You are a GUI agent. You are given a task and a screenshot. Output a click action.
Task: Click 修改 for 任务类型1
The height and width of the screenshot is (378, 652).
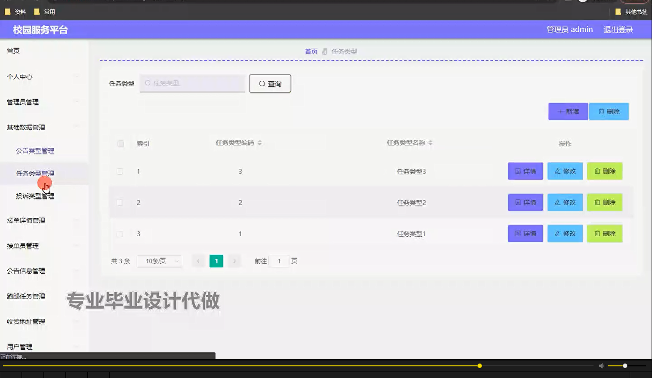[x=565, y=233]
